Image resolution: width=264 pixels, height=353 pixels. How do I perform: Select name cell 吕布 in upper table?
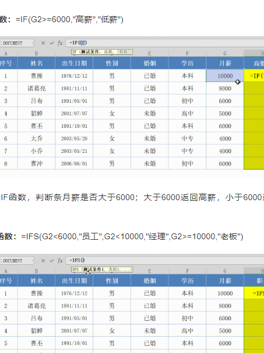37,101
